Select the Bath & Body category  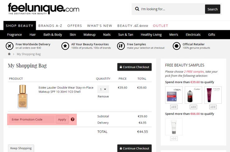pos(53,35)
